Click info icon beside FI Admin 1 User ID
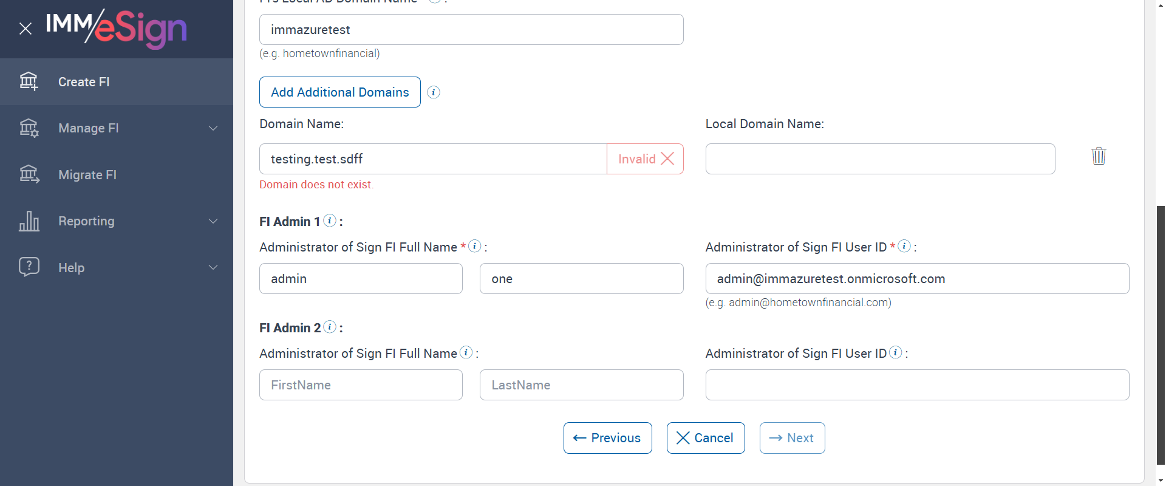The height and width of the screenshot is (486, 1166). click(x=904, y=246)
